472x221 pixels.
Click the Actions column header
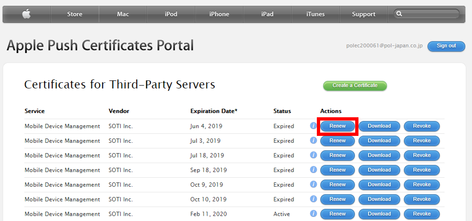coord(331,111)
